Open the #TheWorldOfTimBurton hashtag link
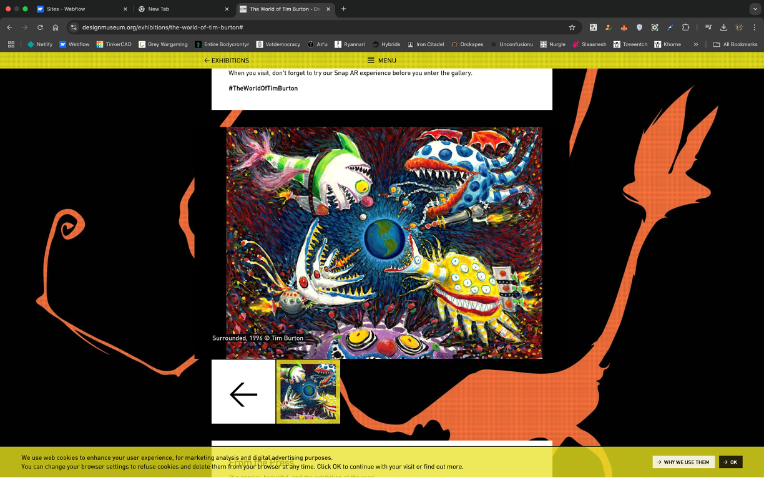The image size is (764, 478). pyautogui.click(x=263, y=89)
